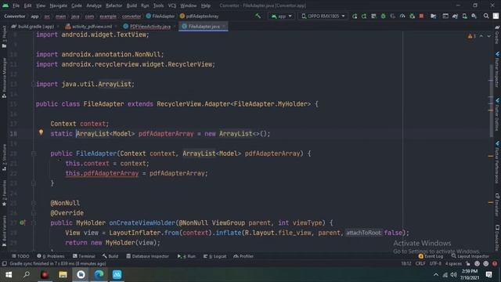Image resolution: width=501 pixels, height=282 pixels.
Task: Open the Tools menu
Action: 158,5
